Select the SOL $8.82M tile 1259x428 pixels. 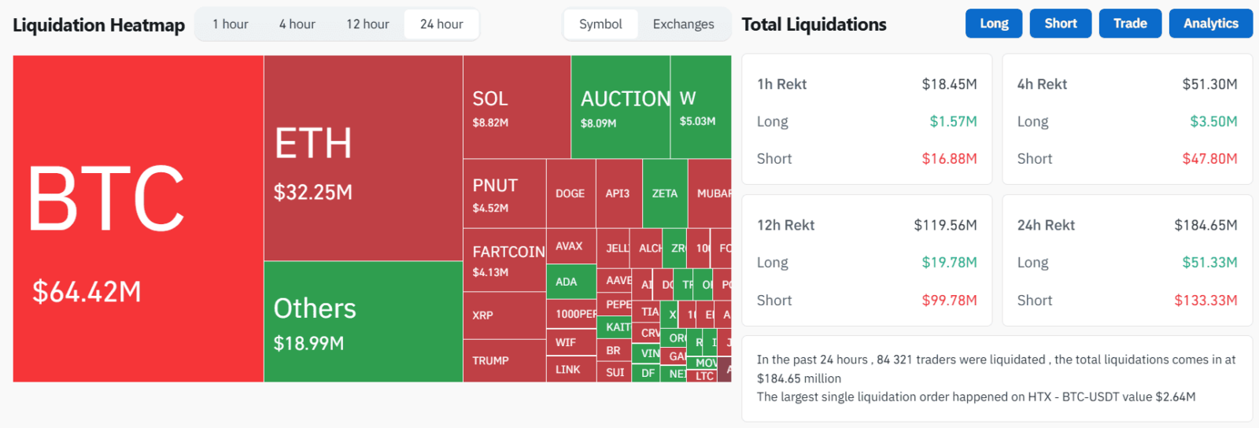click(517, 107)
